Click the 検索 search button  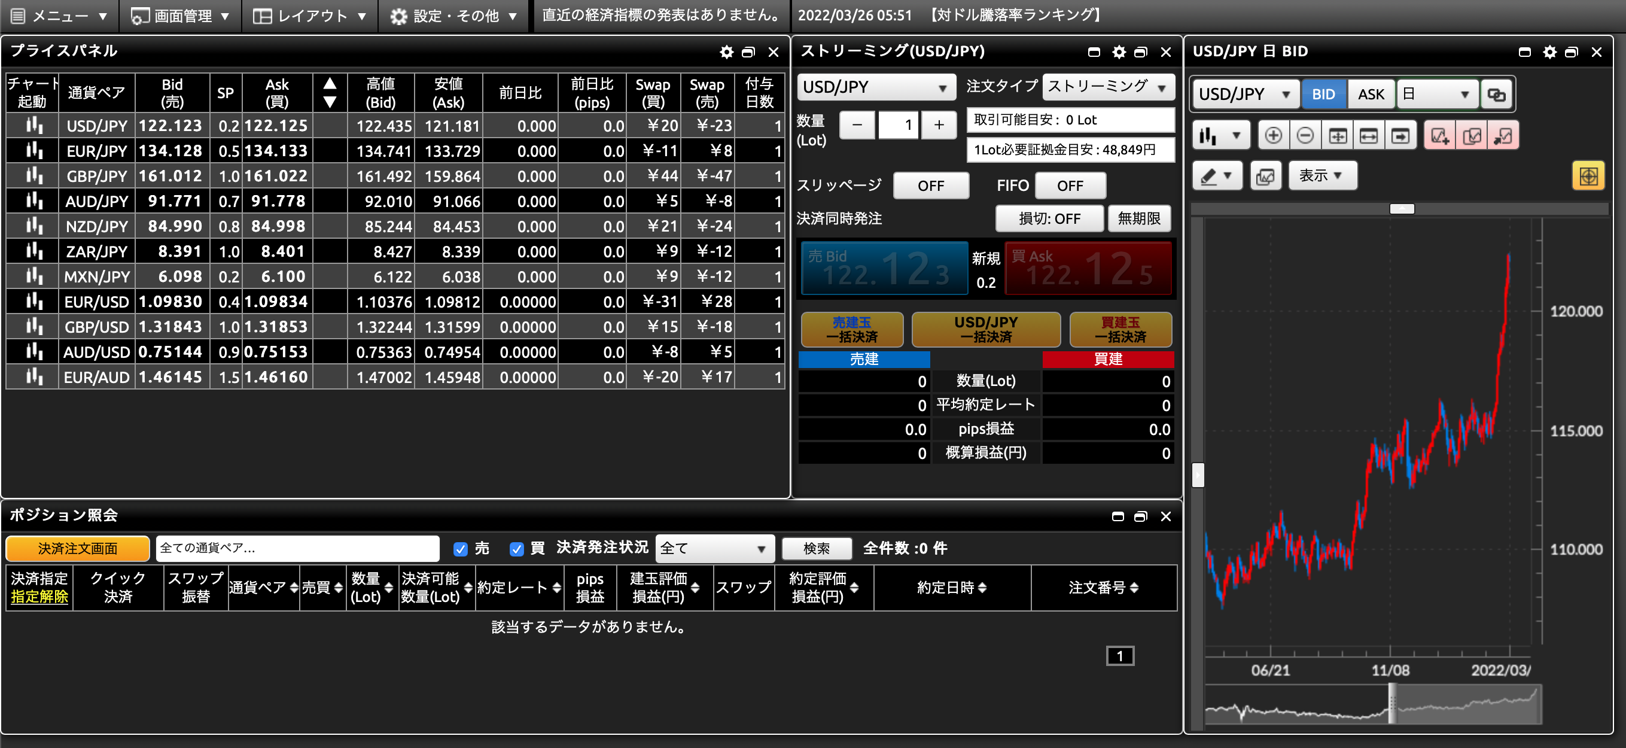click(x=816, y=549)
